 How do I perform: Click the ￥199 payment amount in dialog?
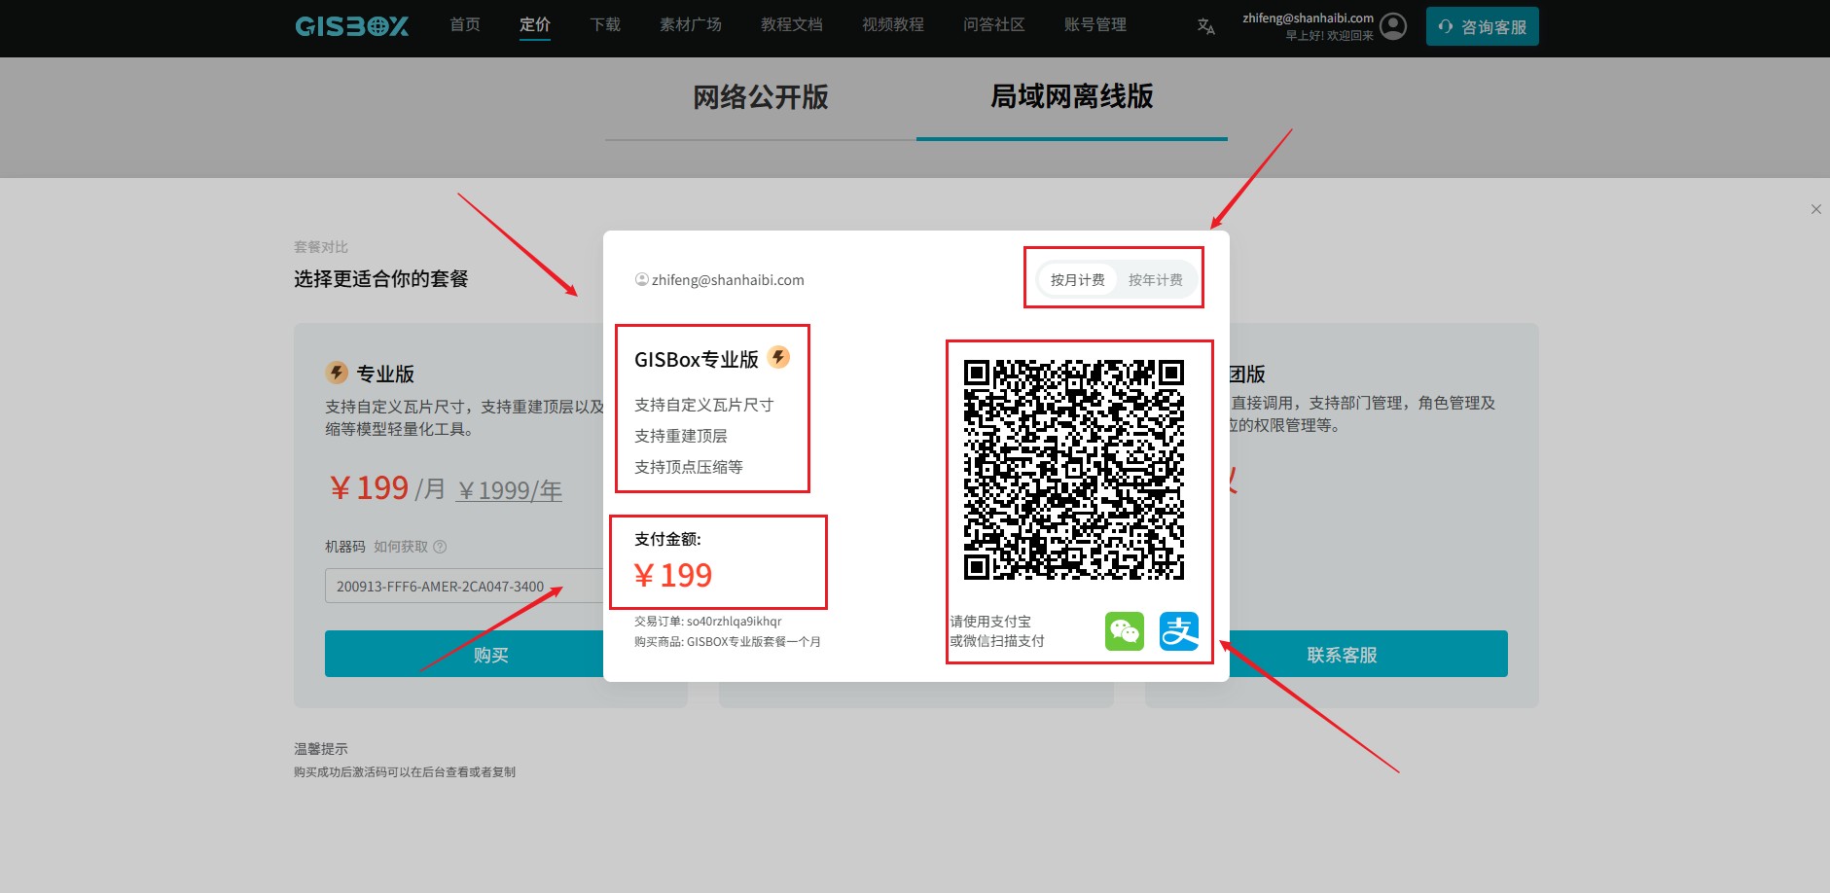[673, 576]
